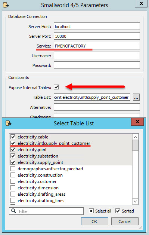The image size is (149, 235).
Task: Select the 'electricity.drafting_lines' row text
Action: [41, 201]
